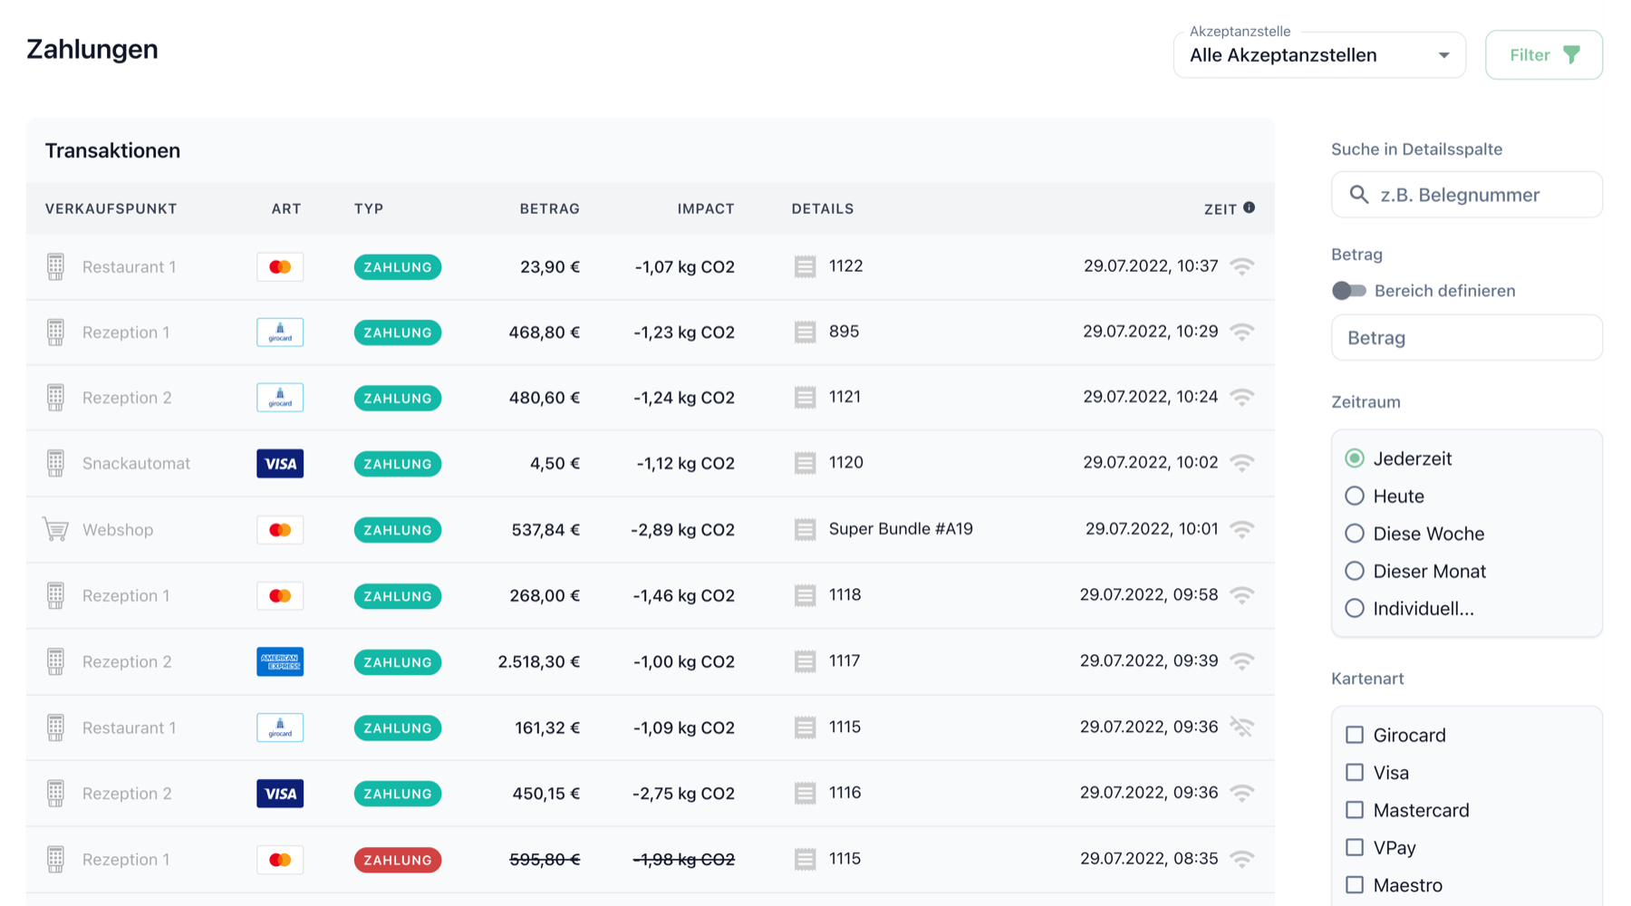Click the receipt icon next to 895
Image resolution: width=1631 pixels, height=906 pixels.
click(805, 333)
